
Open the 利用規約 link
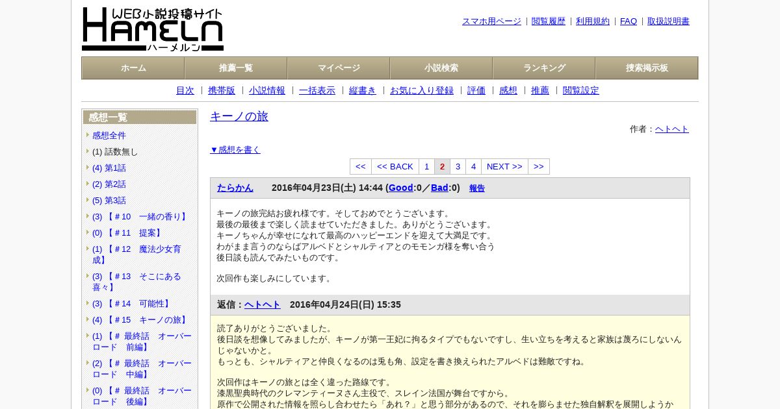pos(593,21)
